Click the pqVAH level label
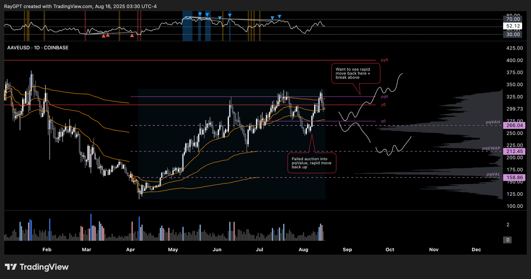 click(493, 122)
